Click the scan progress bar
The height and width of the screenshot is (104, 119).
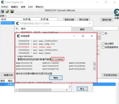[64, 13]
